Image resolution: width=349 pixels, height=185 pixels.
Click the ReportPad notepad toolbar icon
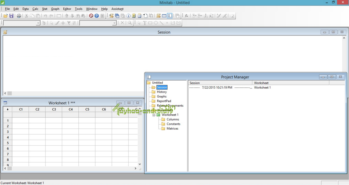coord(140,16)
